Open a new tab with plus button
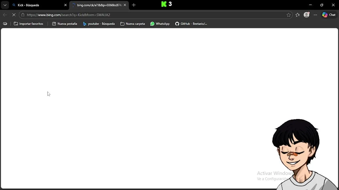The width and height of the screenshot is (339, 190). 134,5
